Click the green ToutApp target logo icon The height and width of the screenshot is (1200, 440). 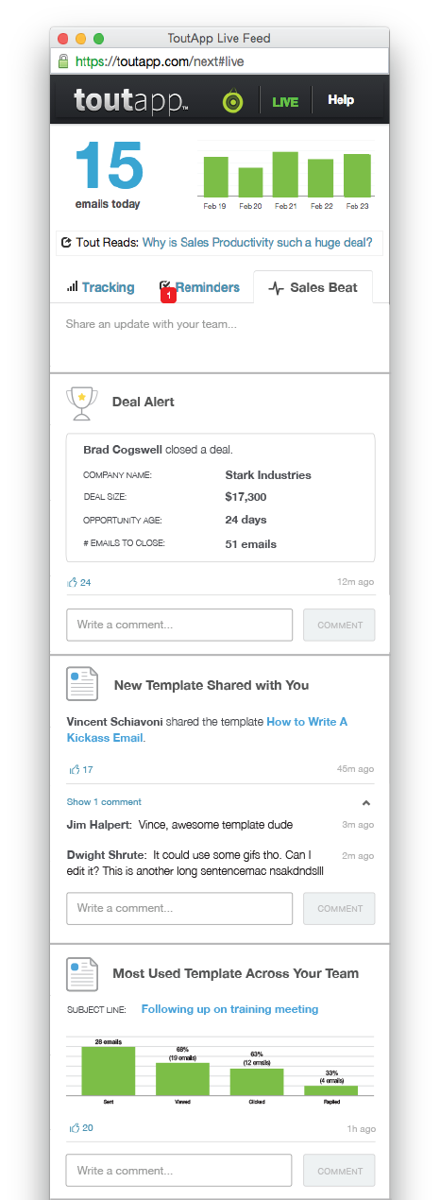pos(232,101)
